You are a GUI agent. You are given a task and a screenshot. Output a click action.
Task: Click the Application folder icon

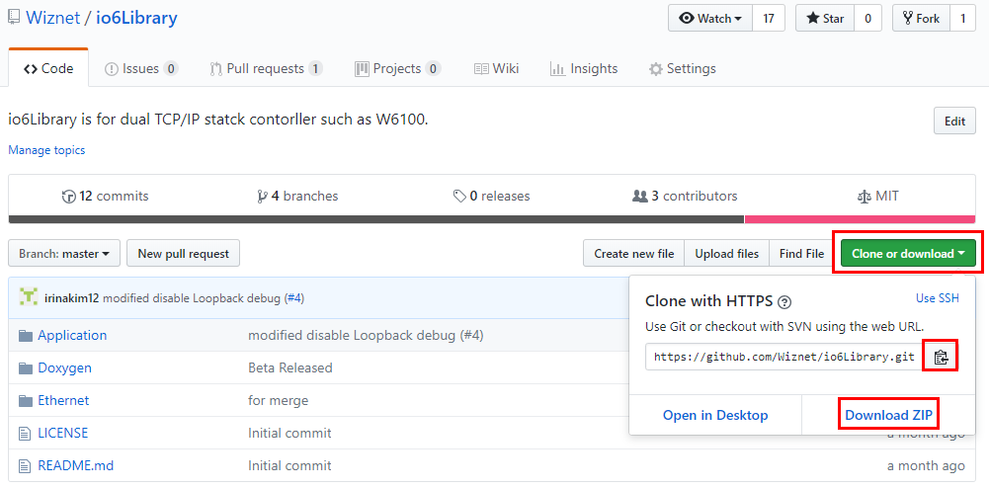click(x=26, y=336)
